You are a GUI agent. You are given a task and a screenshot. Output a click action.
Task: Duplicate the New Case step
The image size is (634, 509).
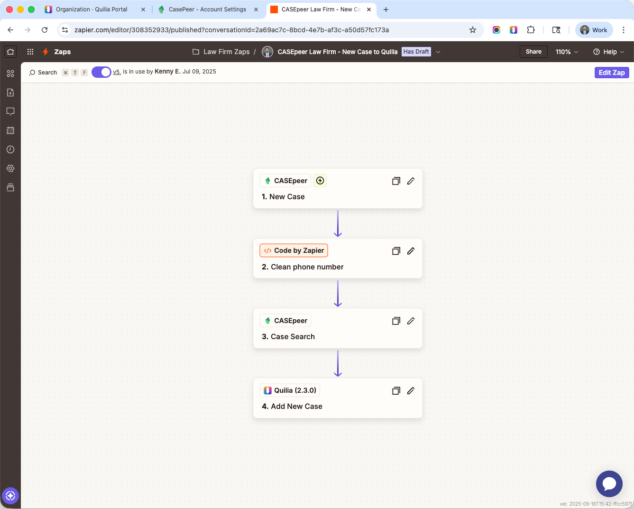(396, 181)
